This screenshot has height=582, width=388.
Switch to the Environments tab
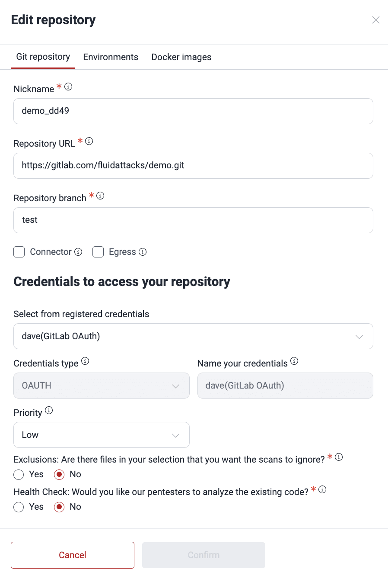[x=111, y=57]
